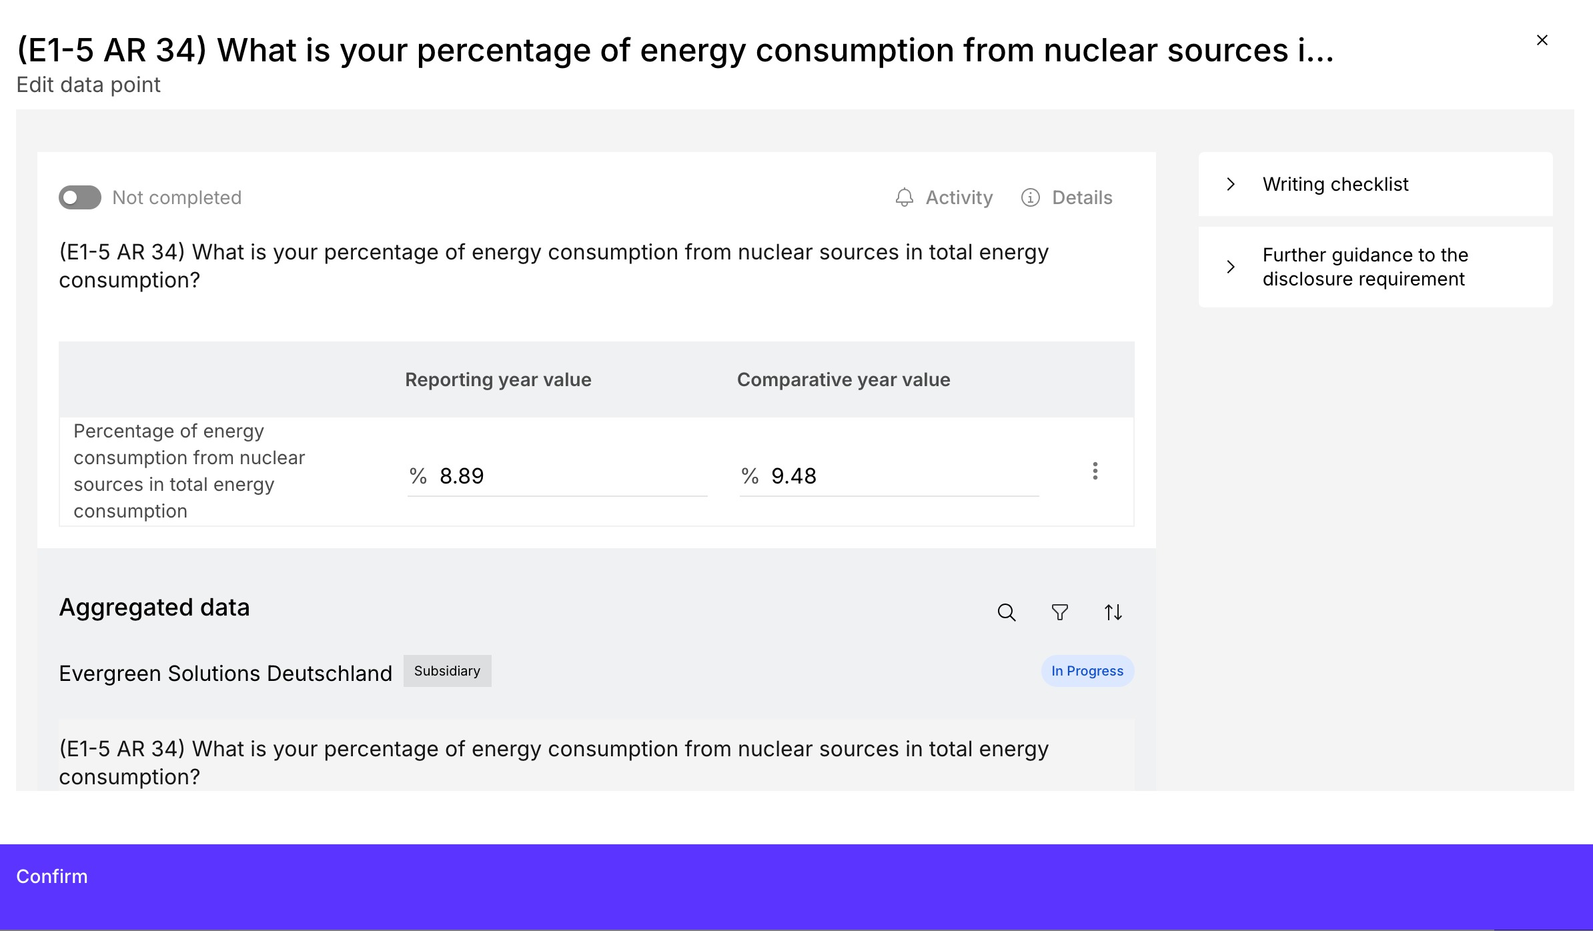Click the Writing checklist chevron arrow
Viewport: 1593px width, 931px height.
pyautogui.click(x=1231, y=184)
